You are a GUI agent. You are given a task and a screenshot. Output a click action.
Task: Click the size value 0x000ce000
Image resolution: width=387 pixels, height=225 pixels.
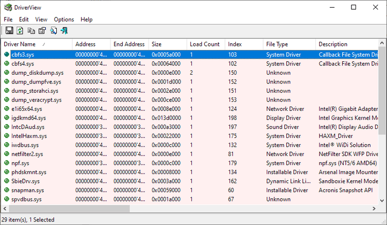click(x=166, y=100)
